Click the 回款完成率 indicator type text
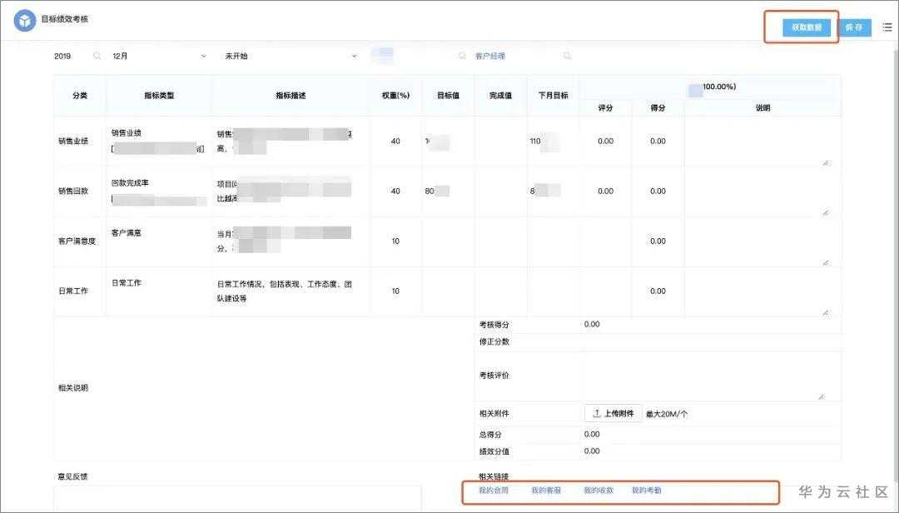Viewport: 899px width, 513px height. (x=130, y=183)
